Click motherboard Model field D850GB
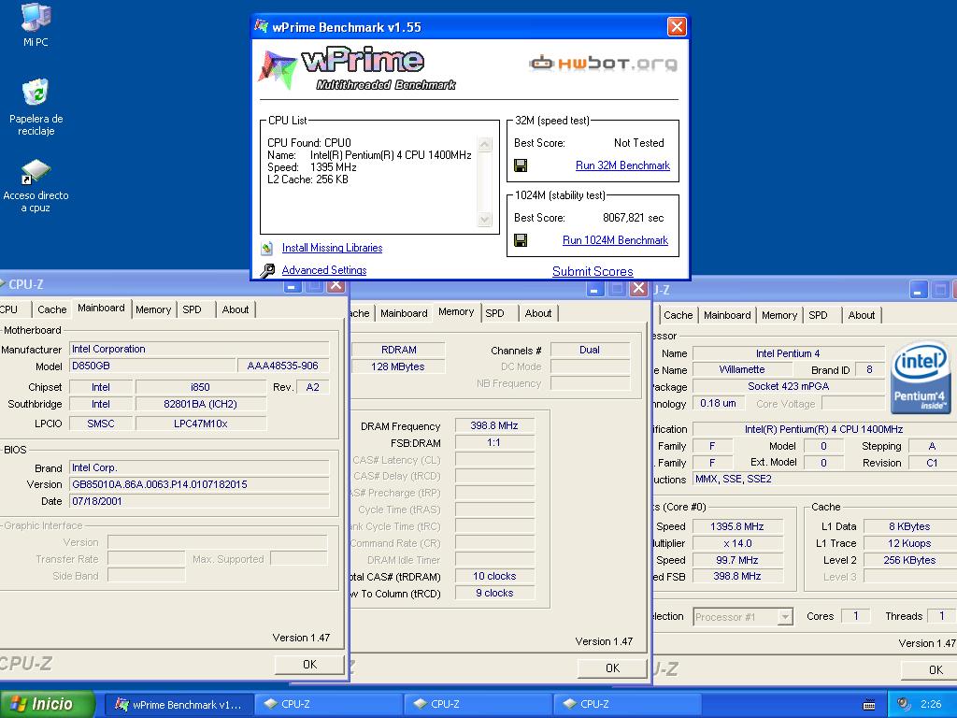957x718 pixels. coord(152,366)
